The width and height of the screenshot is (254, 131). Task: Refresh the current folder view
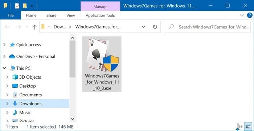pos(155,27)
